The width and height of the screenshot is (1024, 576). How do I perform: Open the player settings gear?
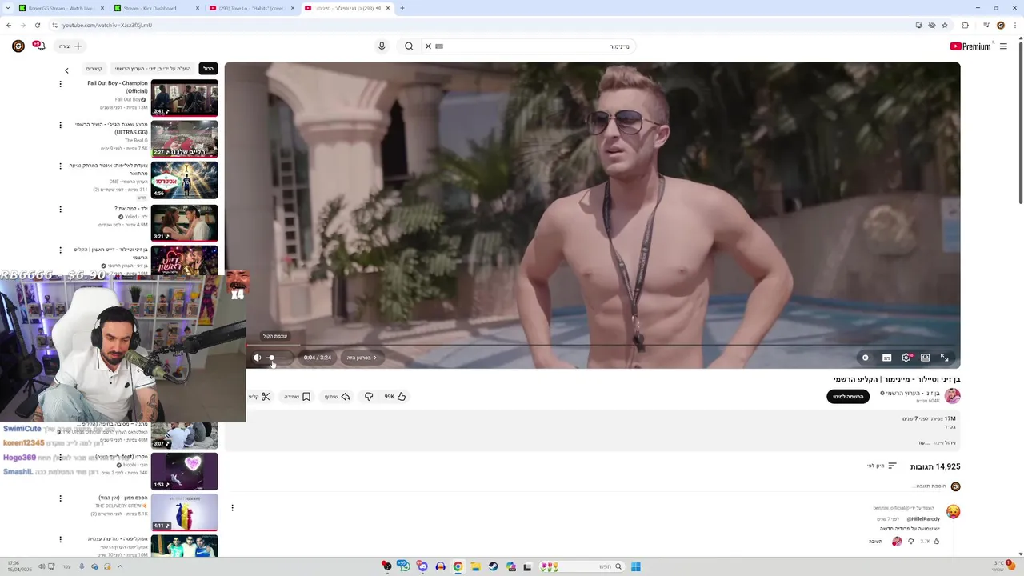tap(906, 358)
